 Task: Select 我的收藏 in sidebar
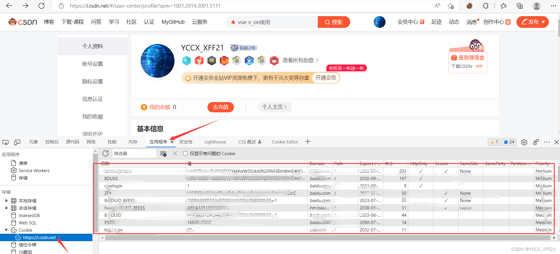pyautogui.click(x=92, y=117)
